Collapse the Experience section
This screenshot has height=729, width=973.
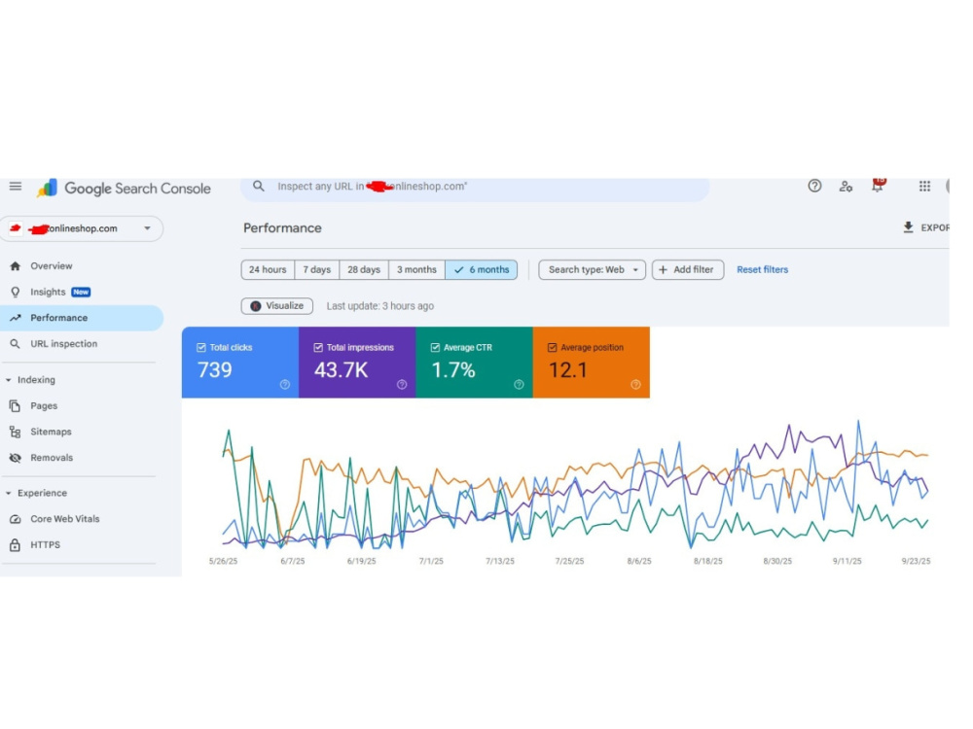tap(8, 494)
